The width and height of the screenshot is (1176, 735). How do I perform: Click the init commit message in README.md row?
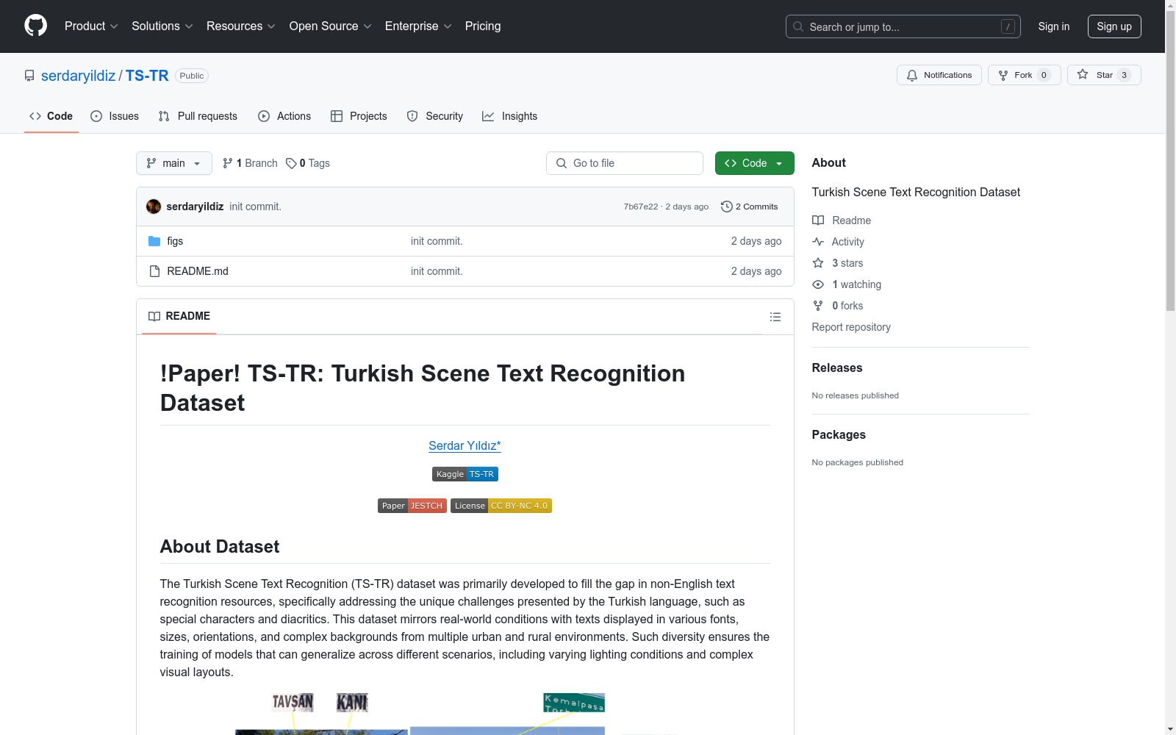(x=437, y=271)
